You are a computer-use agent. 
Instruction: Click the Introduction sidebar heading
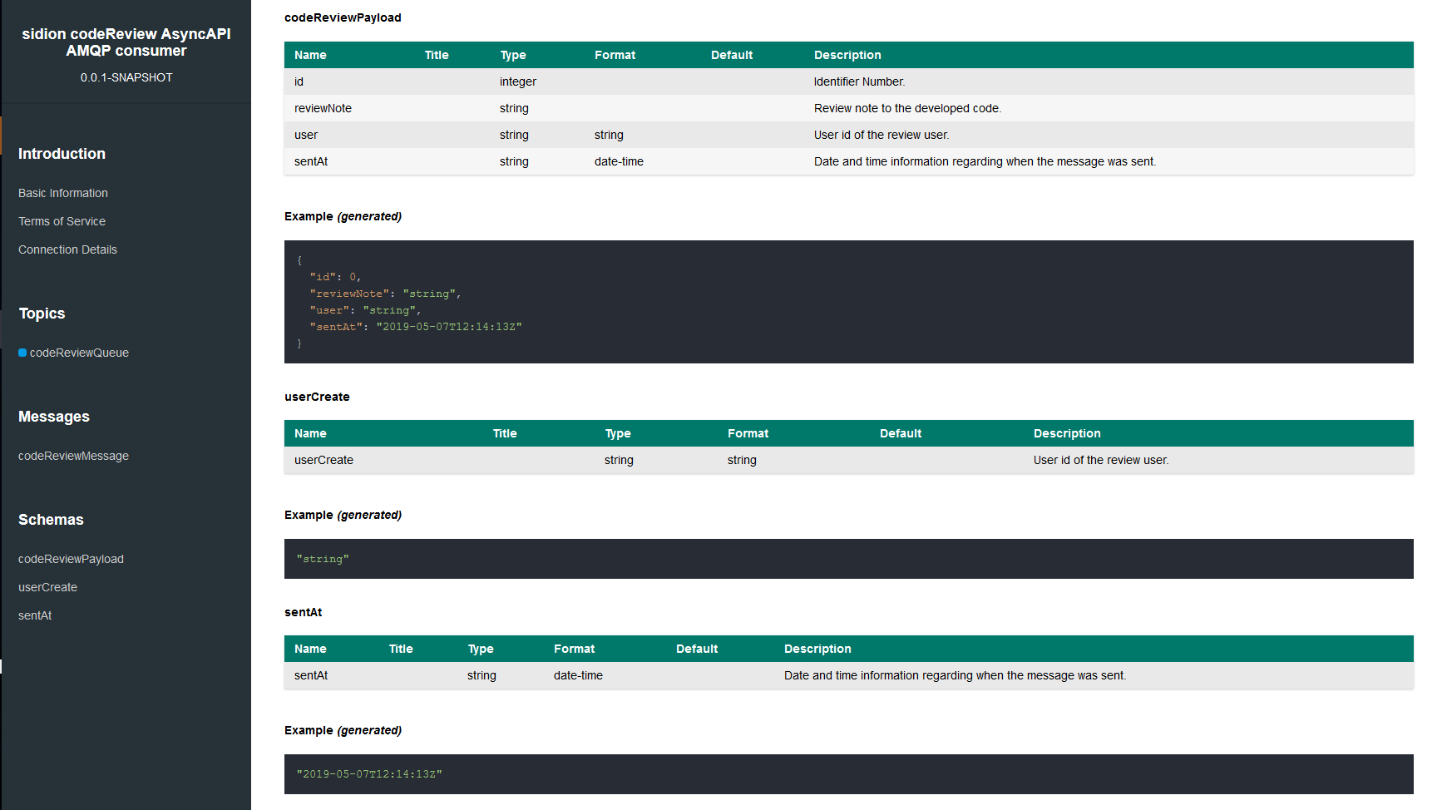(x=62, y=154)
